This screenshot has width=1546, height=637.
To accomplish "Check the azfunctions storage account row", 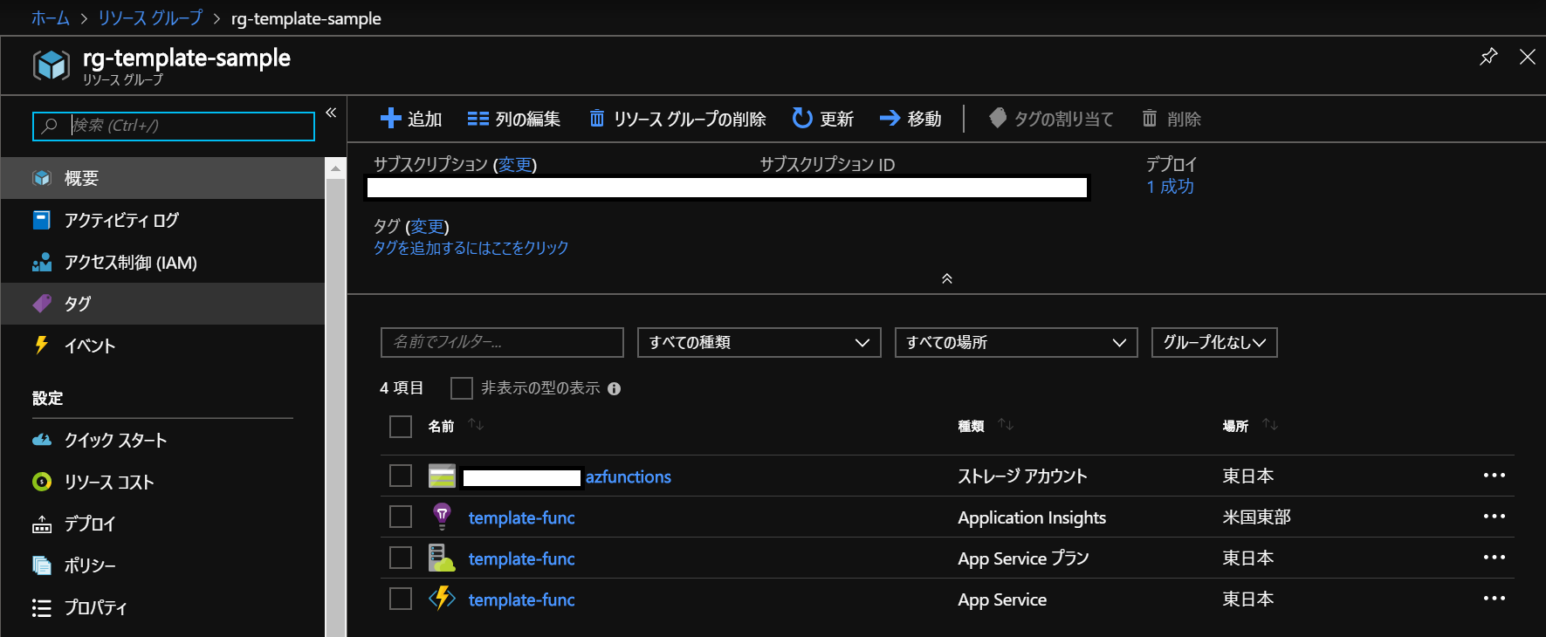I will point(401,476).
